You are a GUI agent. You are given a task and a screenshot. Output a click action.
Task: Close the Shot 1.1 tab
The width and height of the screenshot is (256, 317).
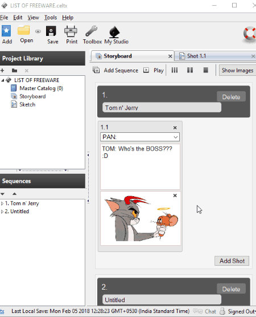pos(253,56)
